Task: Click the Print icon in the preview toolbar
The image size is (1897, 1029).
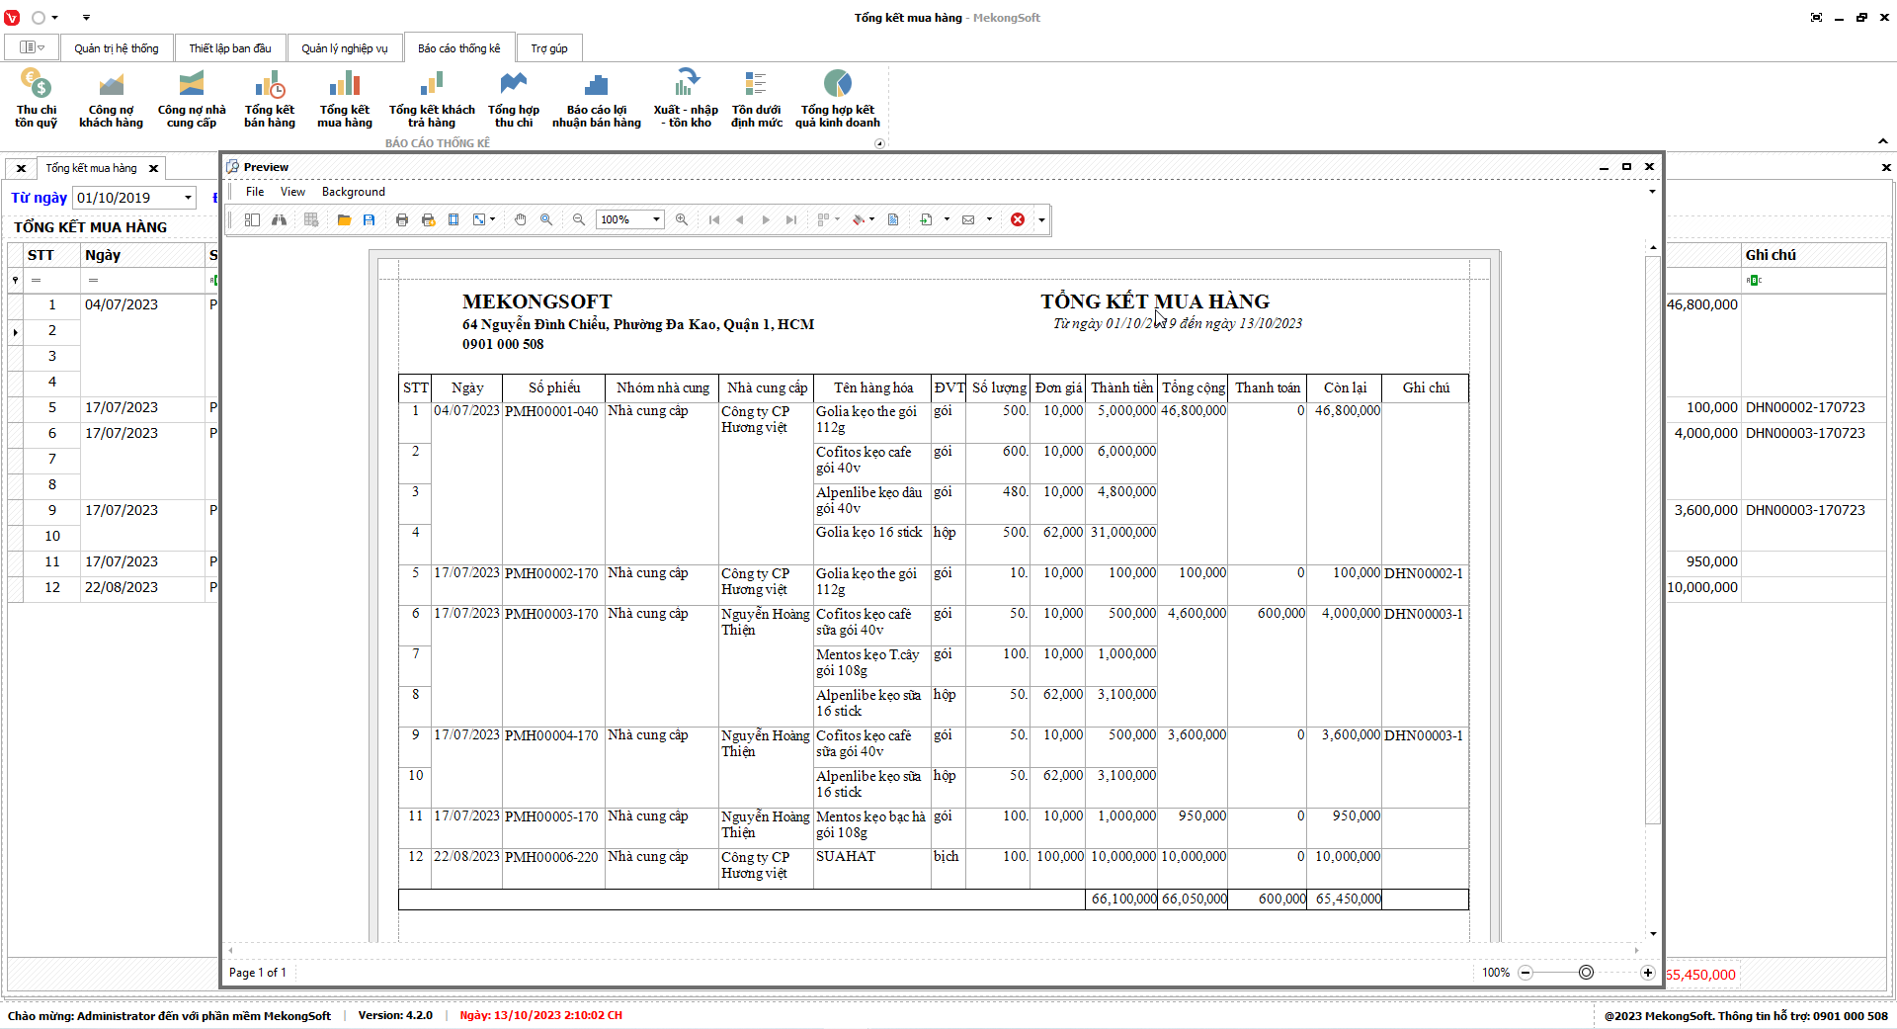Action: [402, 219]
